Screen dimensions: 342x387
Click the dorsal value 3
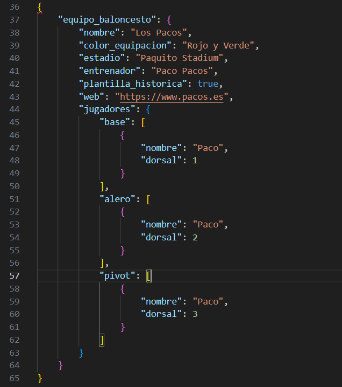point(195,314)
